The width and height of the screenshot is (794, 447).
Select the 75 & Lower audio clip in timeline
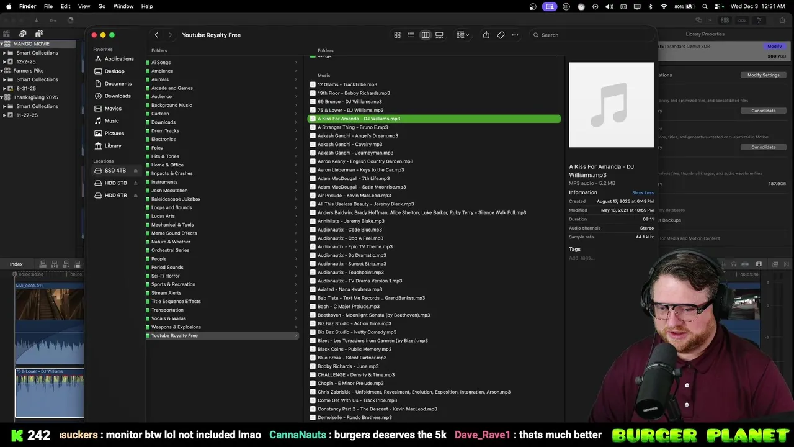click(50, 394)
